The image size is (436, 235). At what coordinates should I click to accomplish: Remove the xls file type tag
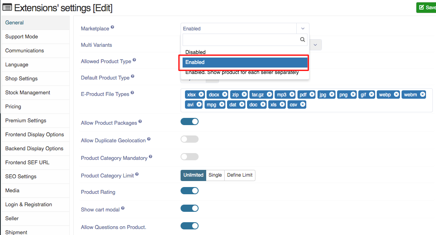(282, 104)
